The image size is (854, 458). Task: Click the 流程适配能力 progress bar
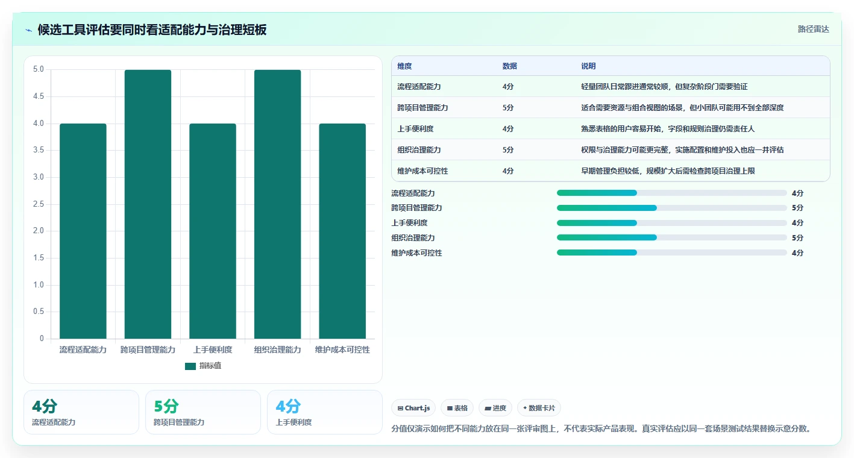pos(671,193)
